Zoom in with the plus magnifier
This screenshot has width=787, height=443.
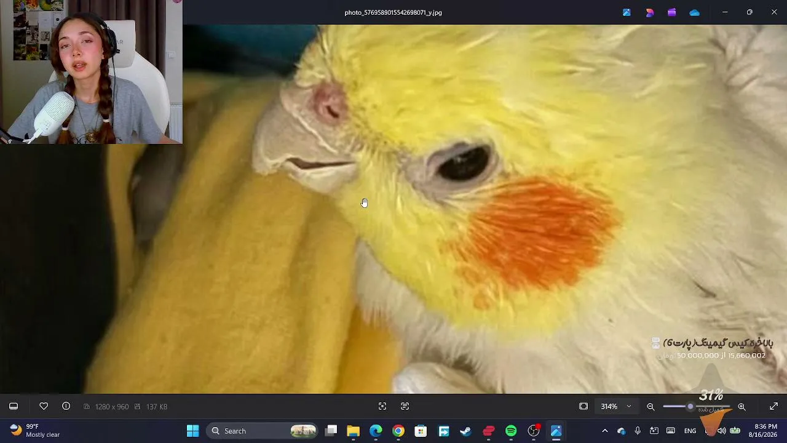tap(742, 407)
